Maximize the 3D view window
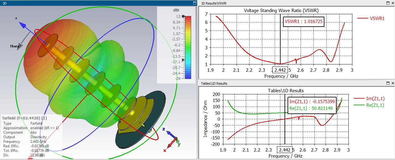Image resolution: width=395 pixels, height=160 pixels. point(194,3)
